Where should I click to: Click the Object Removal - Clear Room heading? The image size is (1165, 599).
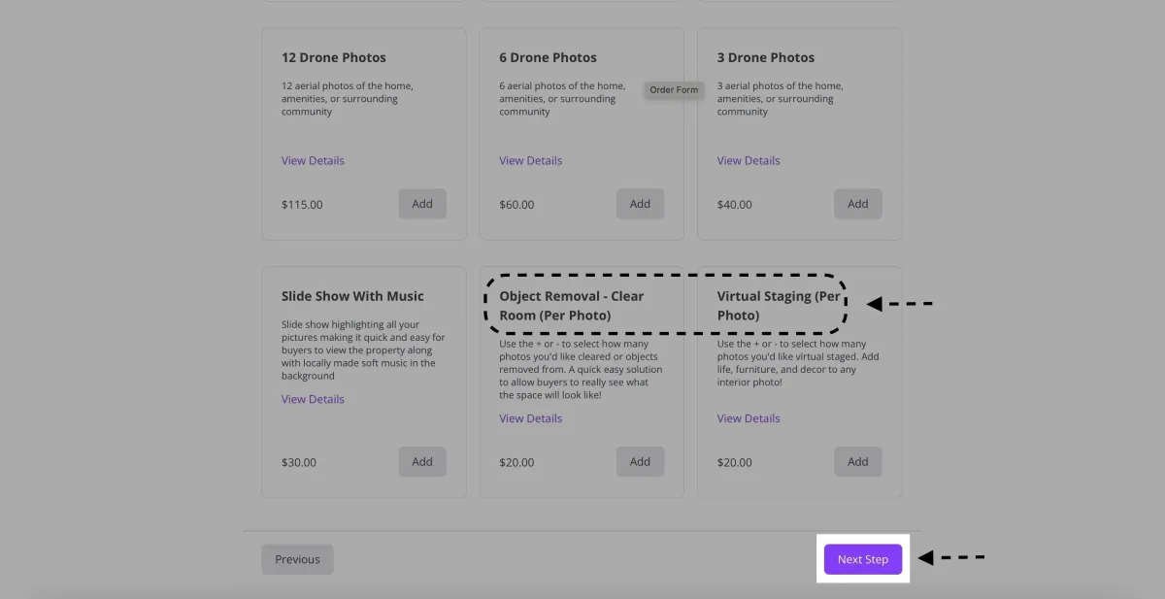point(571,306)
